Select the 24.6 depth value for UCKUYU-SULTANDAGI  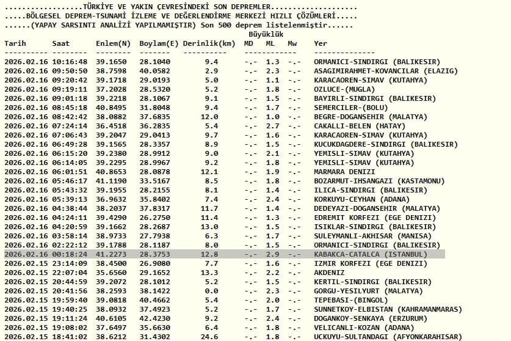209,337
